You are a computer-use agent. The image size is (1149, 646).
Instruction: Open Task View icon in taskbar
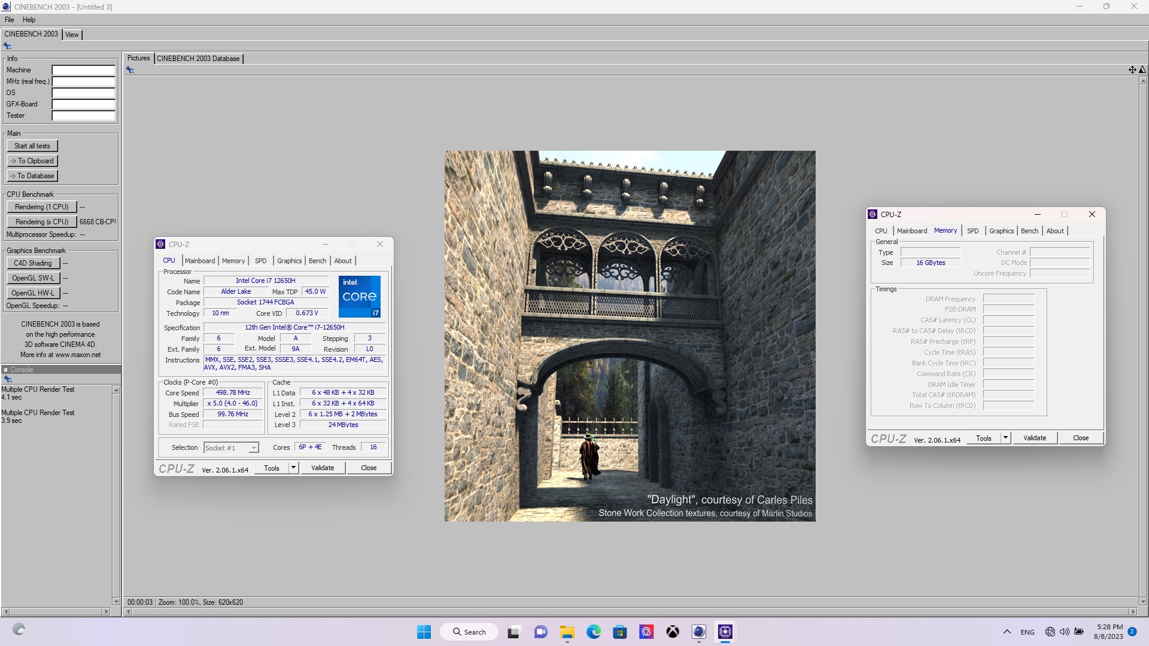513,632
